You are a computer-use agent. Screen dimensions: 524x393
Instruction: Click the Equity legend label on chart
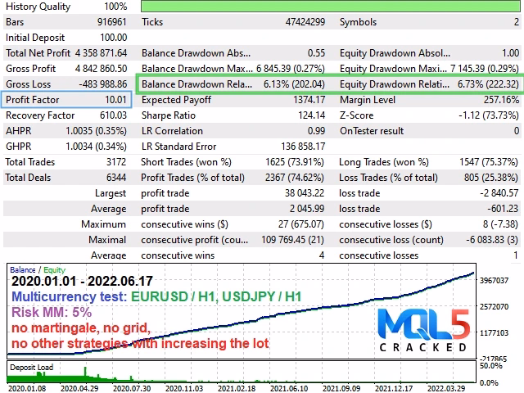click(53, 269)
